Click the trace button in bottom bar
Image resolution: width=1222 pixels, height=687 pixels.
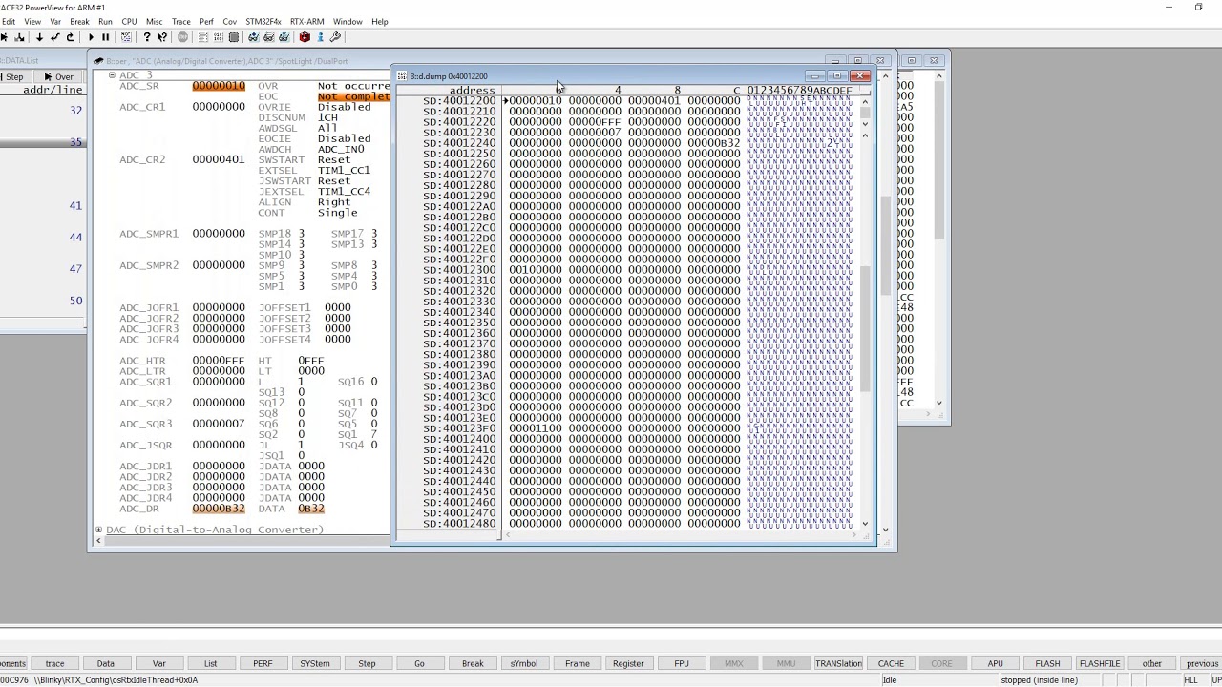tap(54, 664)
